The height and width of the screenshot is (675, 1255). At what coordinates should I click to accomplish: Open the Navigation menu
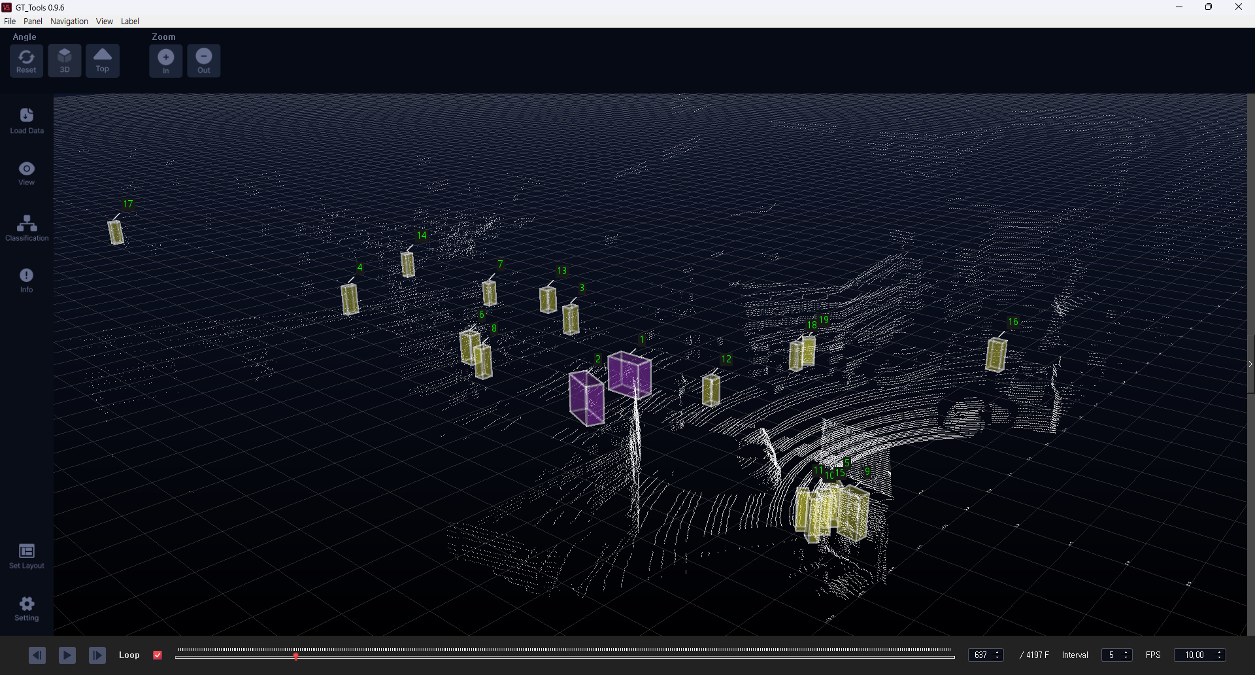click(x=69, y=22)
